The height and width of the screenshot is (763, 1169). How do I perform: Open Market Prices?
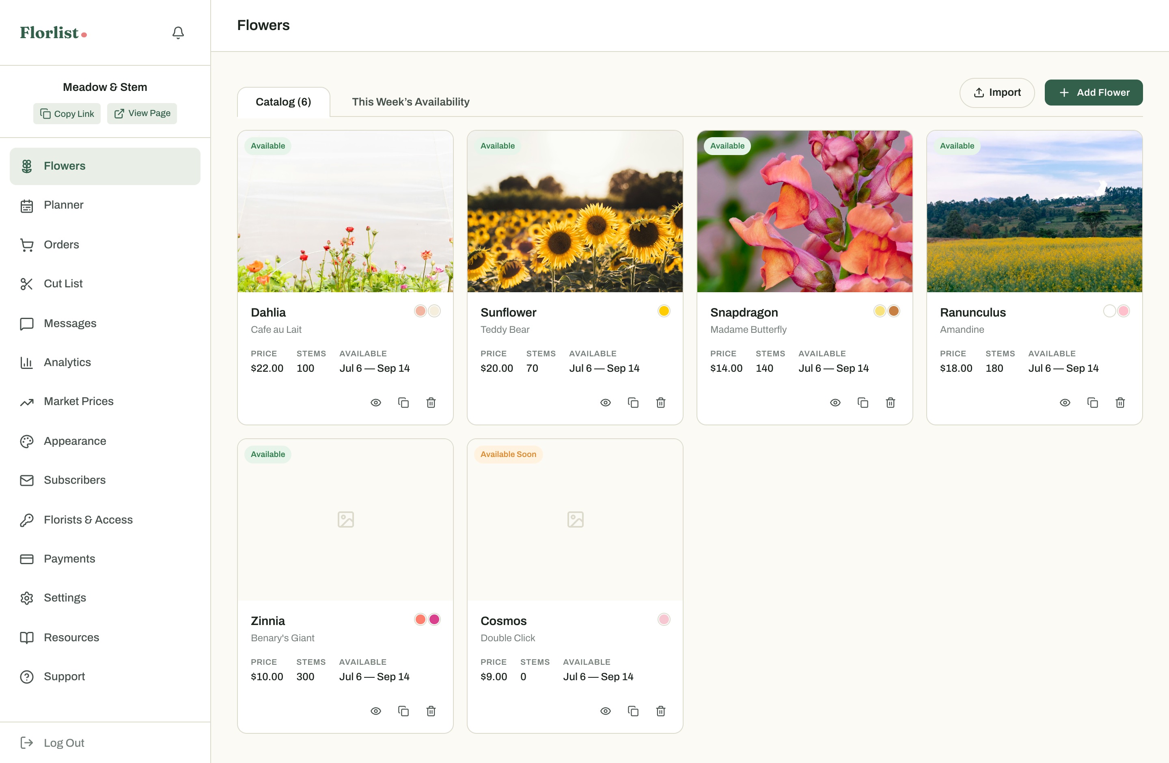pos(105,402)
